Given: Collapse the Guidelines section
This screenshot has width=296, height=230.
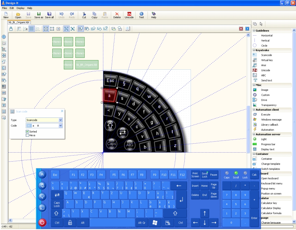Looking at the screenshot, I should 254,31.
